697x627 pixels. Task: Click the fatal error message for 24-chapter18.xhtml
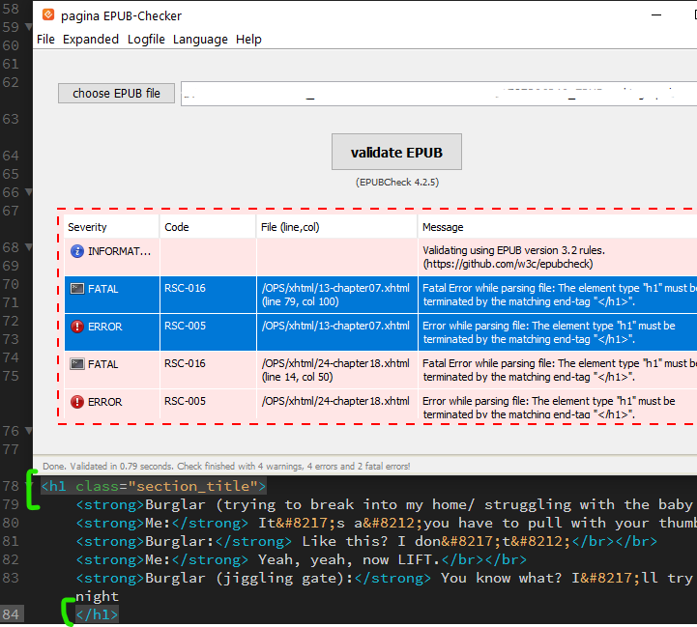pyautogui.click(x=558, y=370)
